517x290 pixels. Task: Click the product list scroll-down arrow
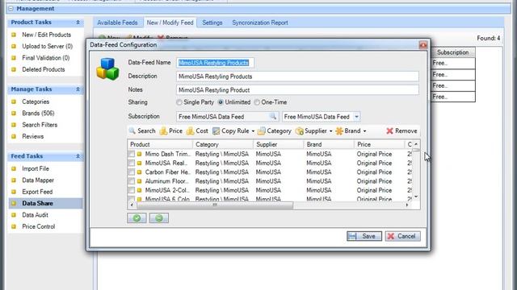click(416, 197)
